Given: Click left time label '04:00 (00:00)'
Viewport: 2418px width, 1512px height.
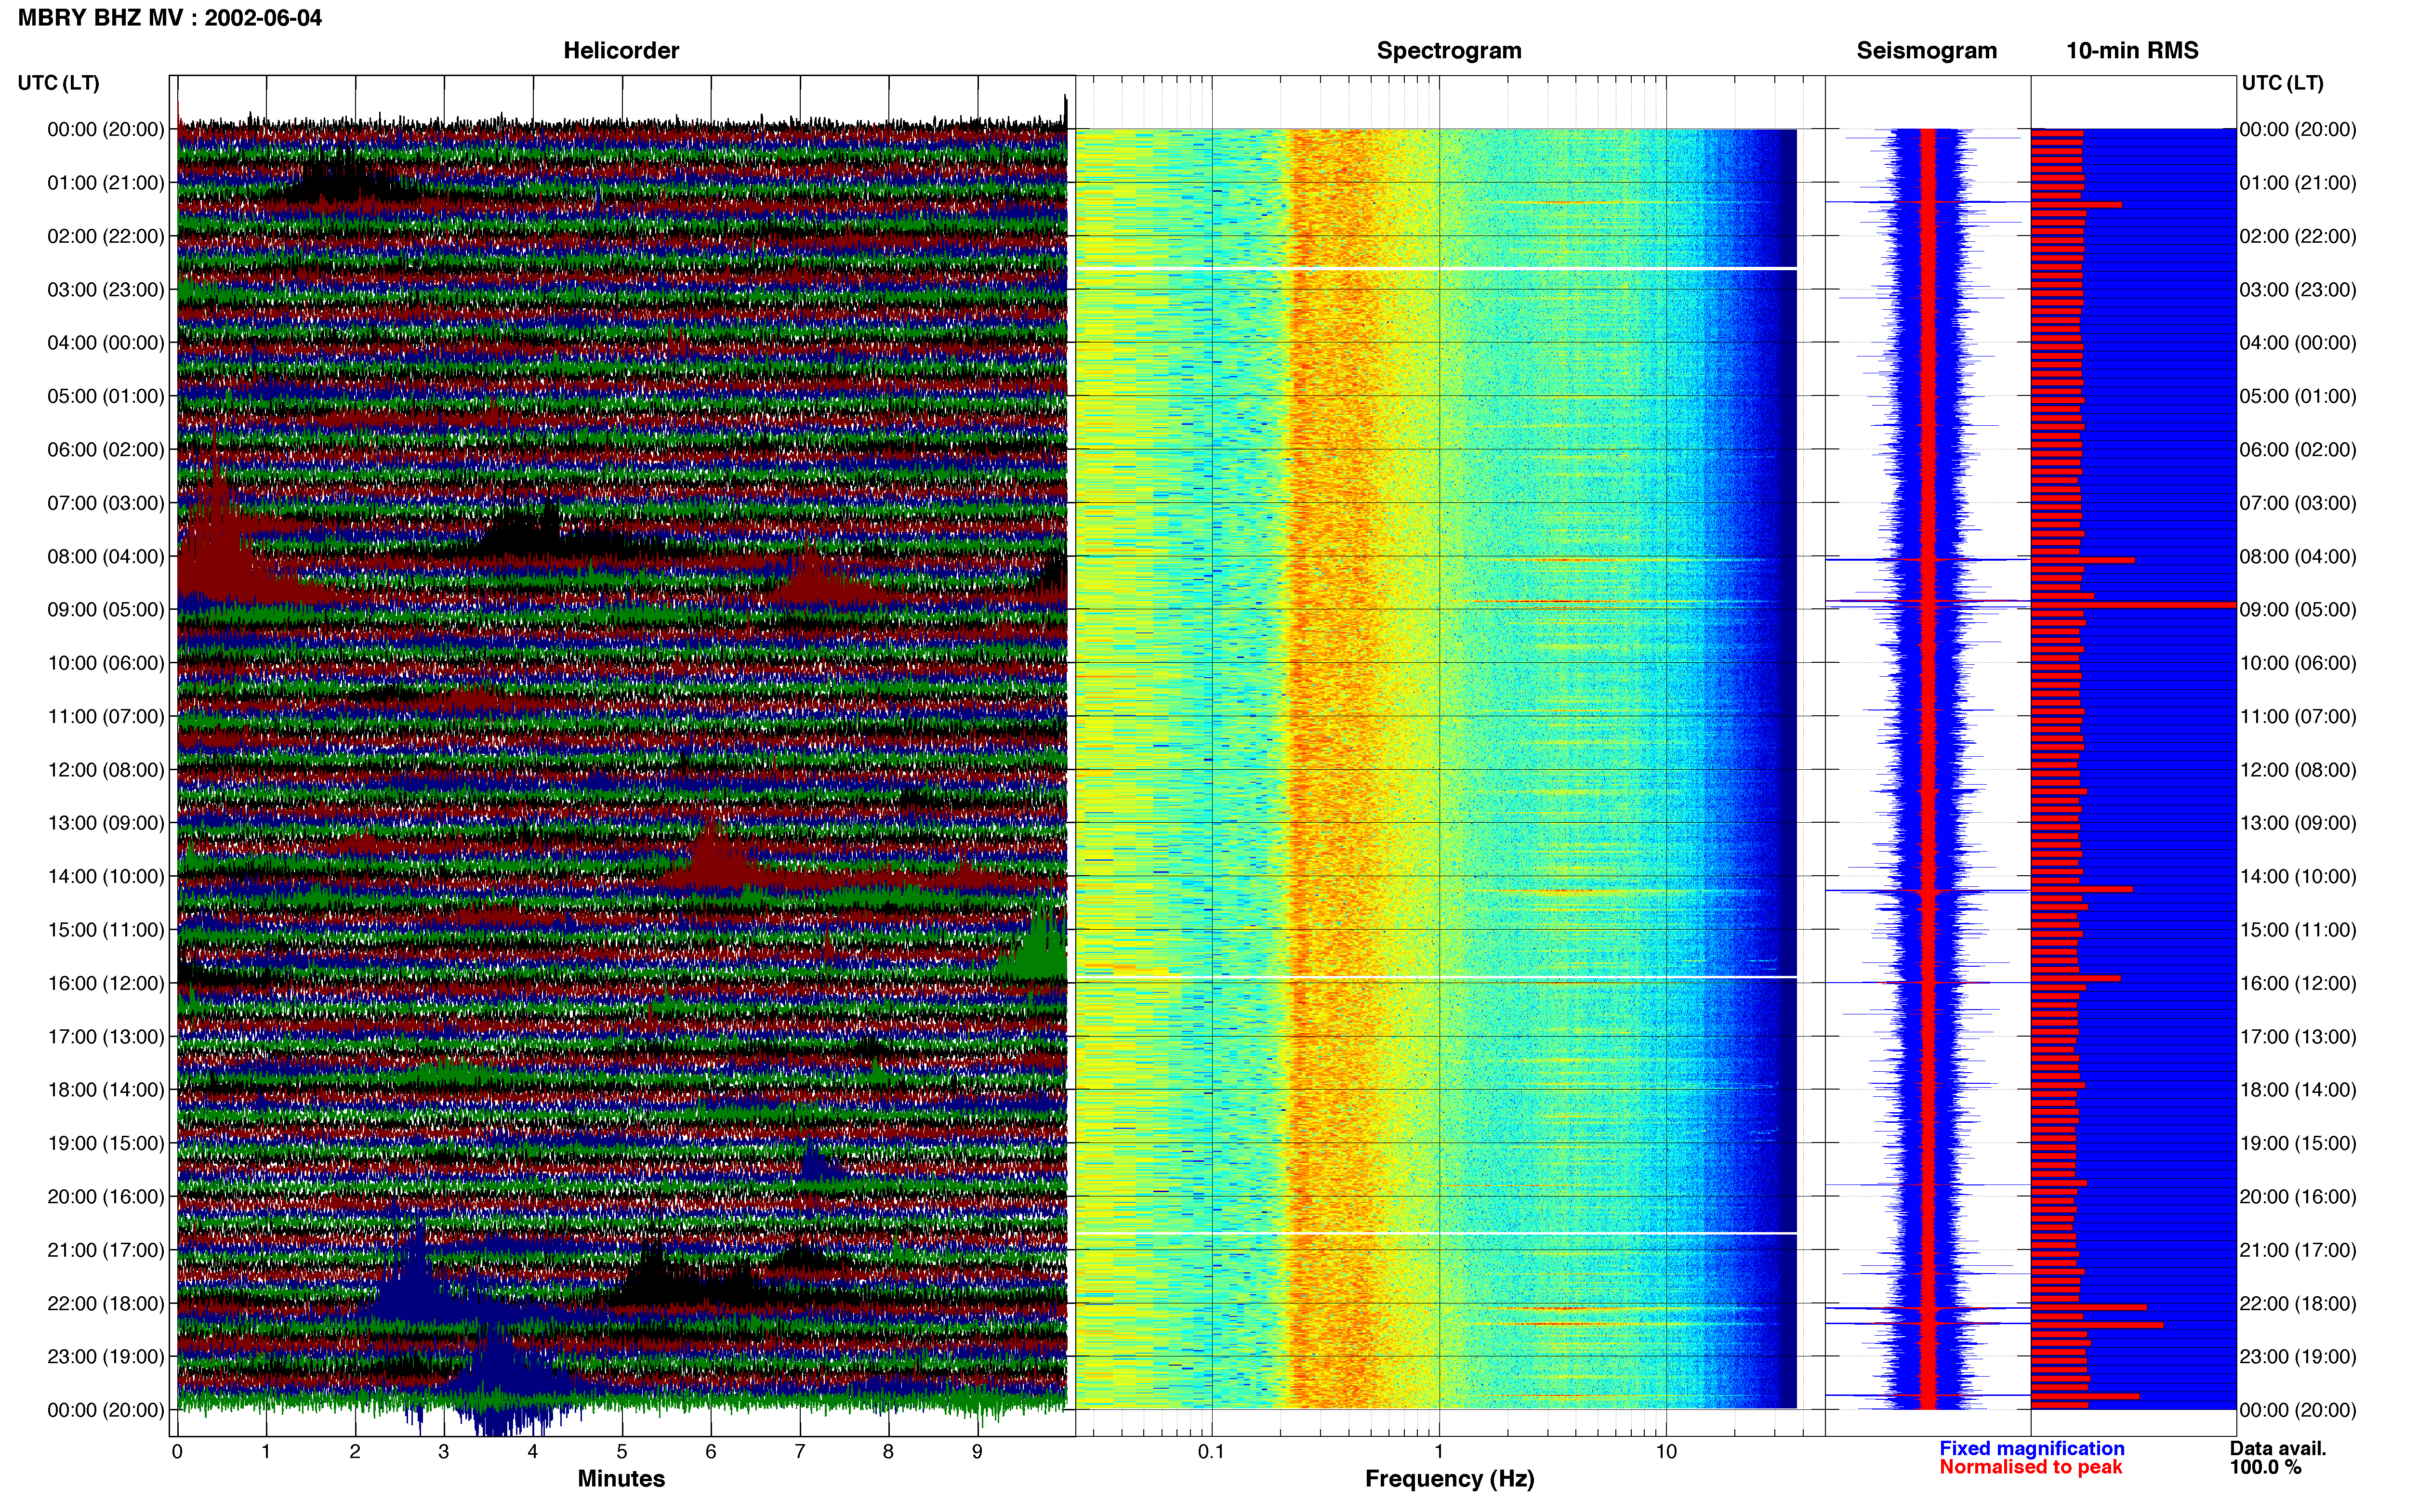Looking at the screenshot, I should [106, 343].
